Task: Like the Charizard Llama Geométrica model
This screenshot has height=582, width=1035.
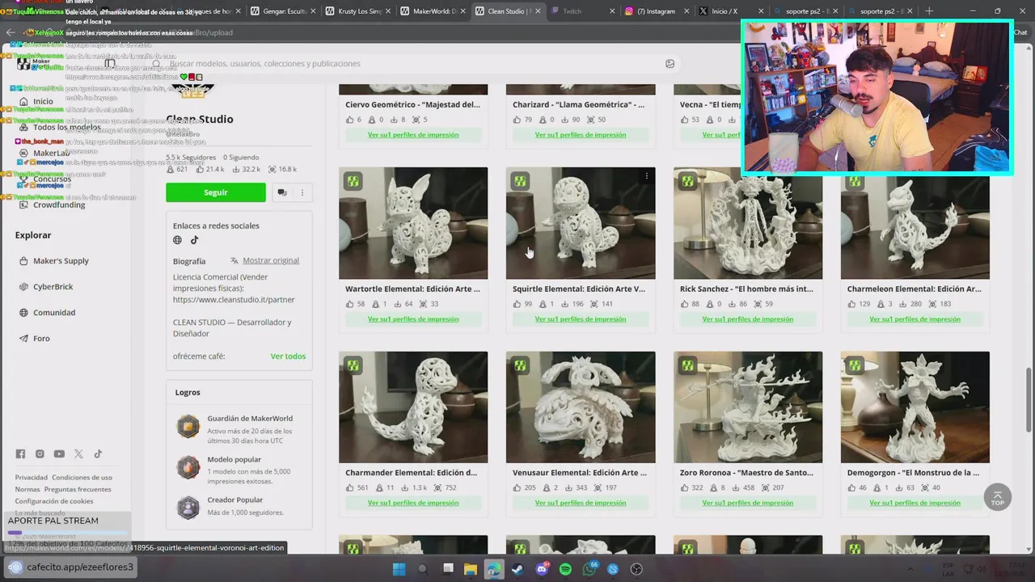Action: [x=517, y=120]
